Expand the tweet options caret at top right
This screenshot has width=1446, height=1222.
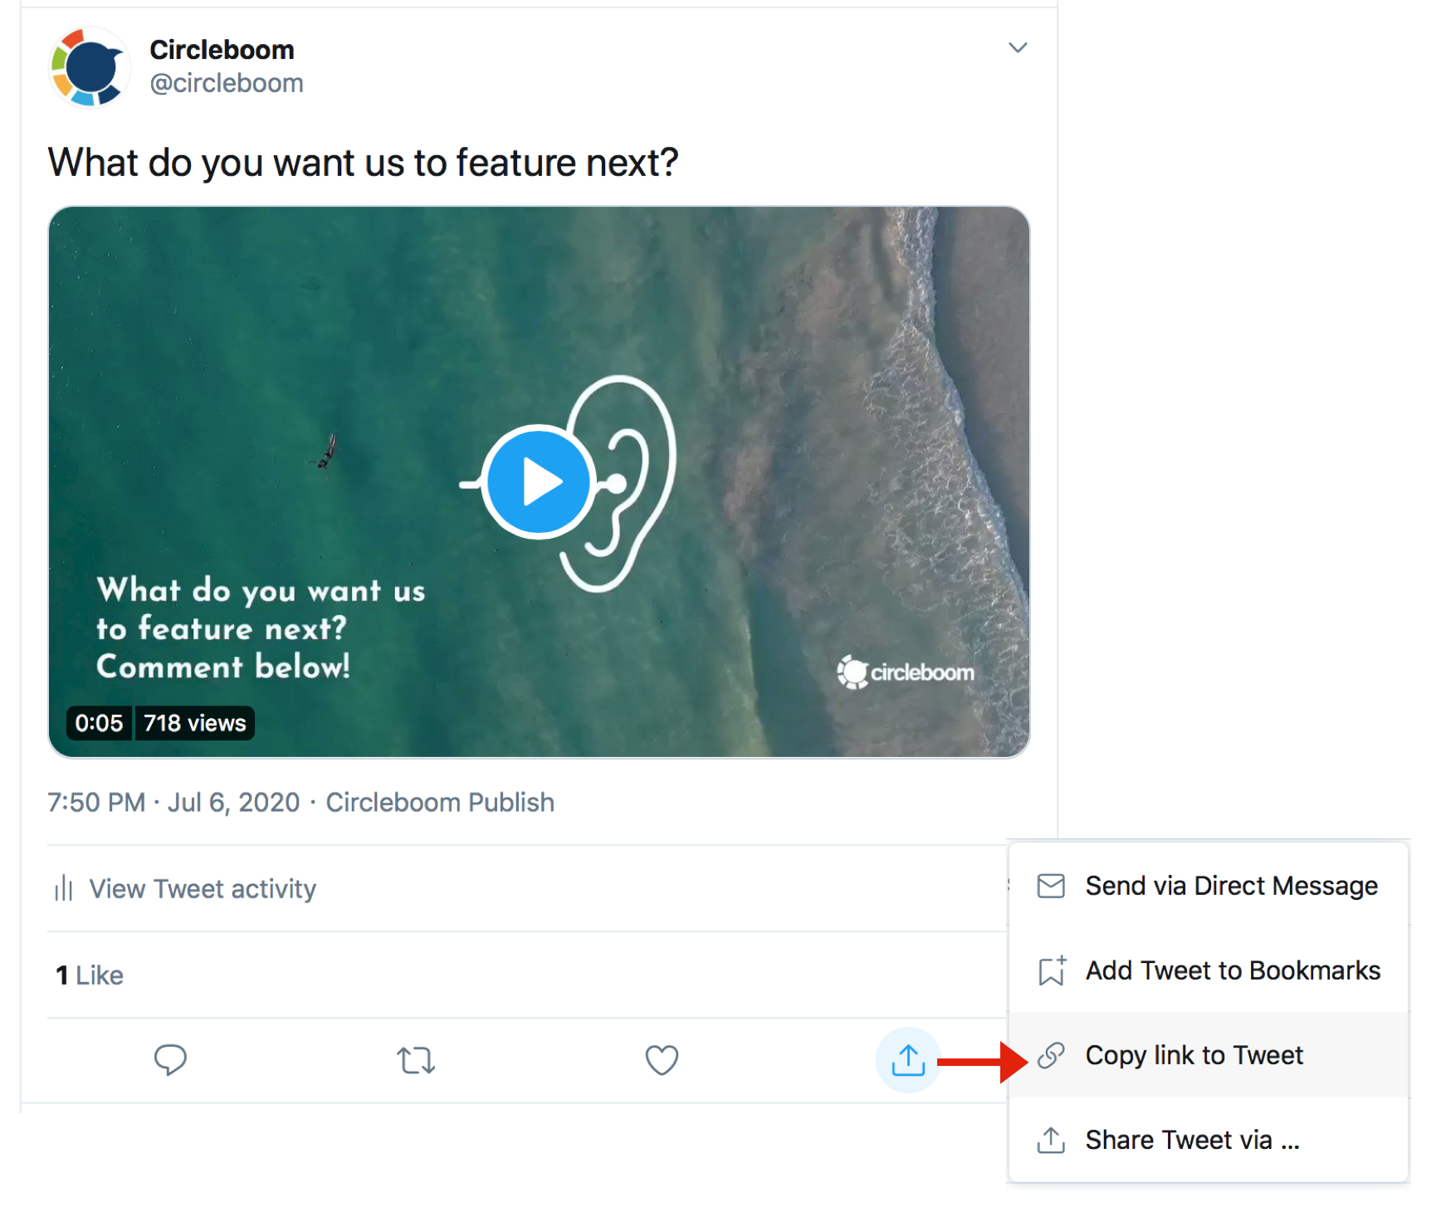tap(1018, 48)
